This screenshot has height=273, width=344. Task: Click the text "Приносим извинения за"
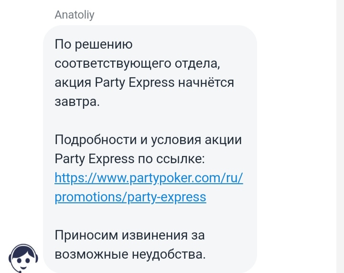(129, 235)
